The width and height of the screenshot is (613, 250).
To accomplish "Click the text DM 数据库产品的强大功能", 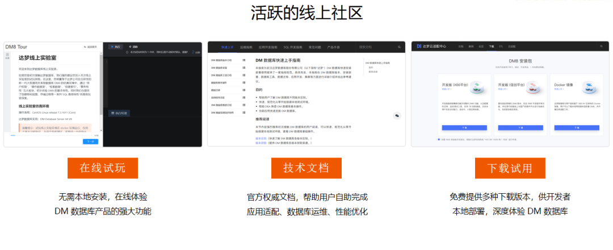I will pos(103,212).
